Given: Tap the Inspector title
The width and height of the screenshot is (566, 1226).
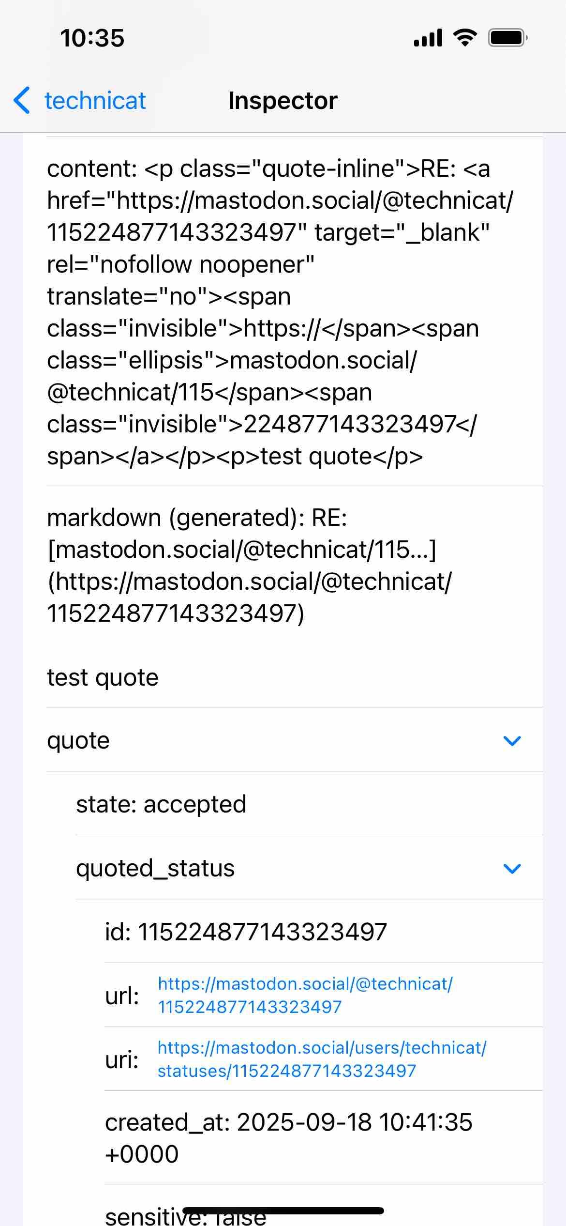Looking at the screenshot, I should click(283, 101).
